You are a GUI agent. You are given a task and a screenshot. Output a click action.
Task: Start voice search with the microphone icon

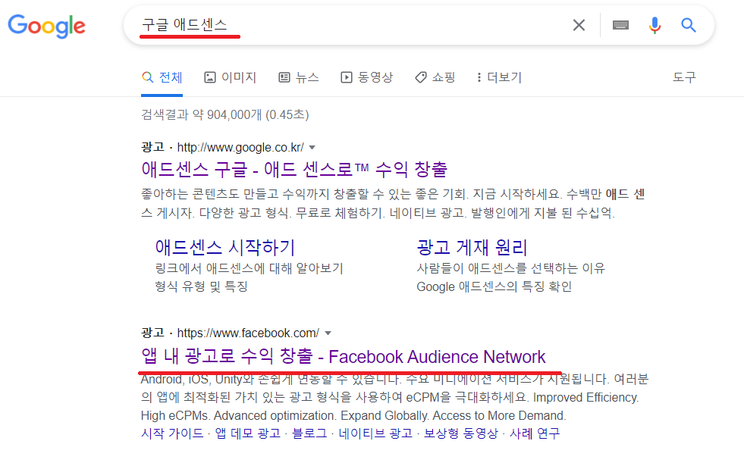[655, 25]
